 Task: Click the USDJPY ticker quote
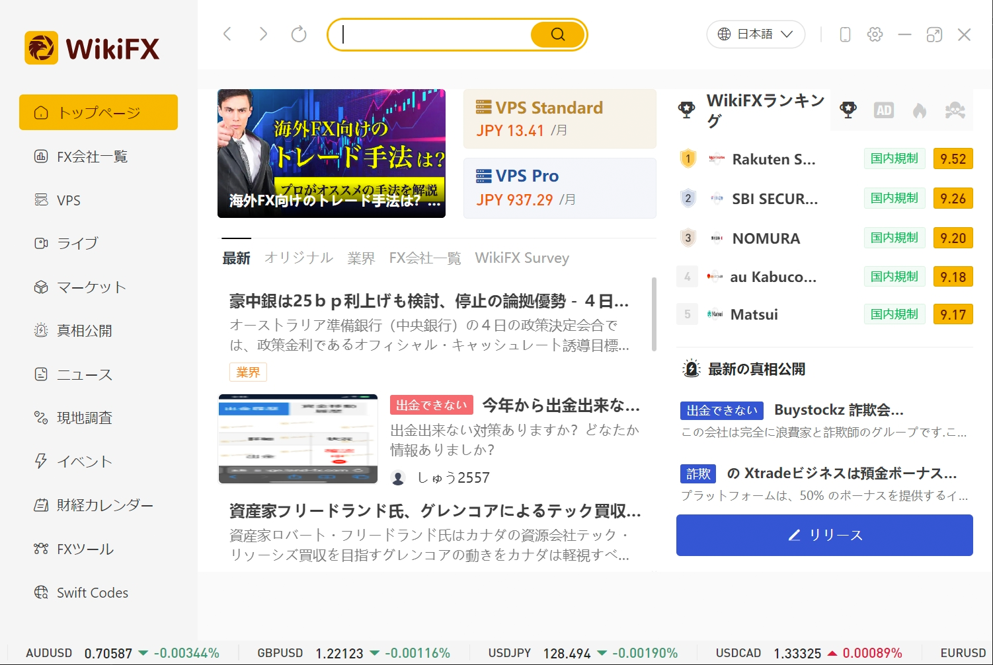pyautogui.click(x=583, y=653)
